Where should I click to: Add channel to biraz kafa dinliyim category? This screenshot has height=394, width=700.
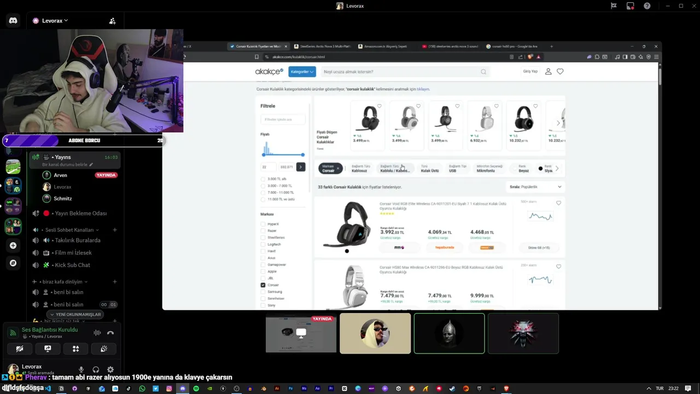[x=115, y=282]
